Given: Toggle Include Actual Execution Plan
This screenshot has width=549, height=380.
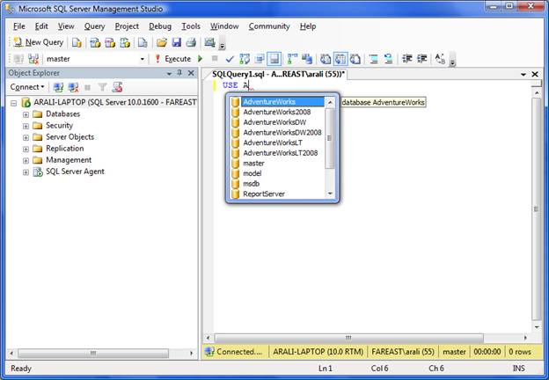Looking at the screenshot, I should click(292, 59).
